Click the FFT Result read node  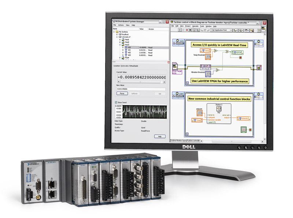click(205, 67)
